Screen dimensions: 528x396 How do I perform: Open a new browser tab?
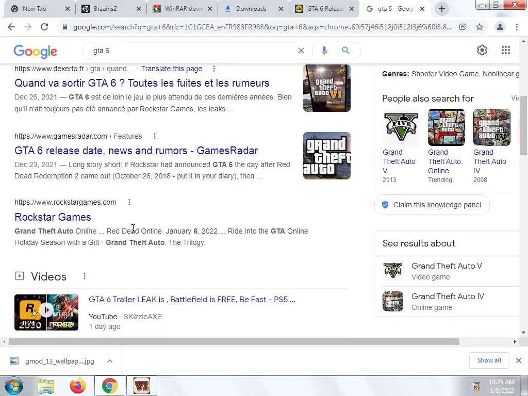442,9
